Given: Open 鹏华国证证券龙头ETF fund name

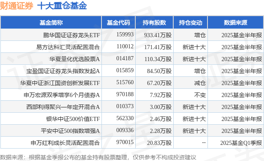Looking at the screenshot, I should (x=71, y=35).
